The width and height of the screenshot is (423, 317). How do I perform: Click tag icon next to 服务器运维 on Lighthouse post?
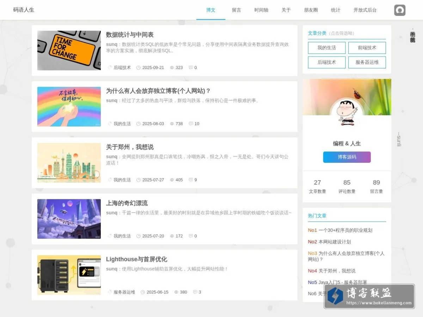coord(110,292)
